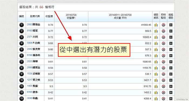The width and height of the screenshot is (189, 101).
Task: Click the 20140708 收盤價1 column header
Action: point(71,16)
